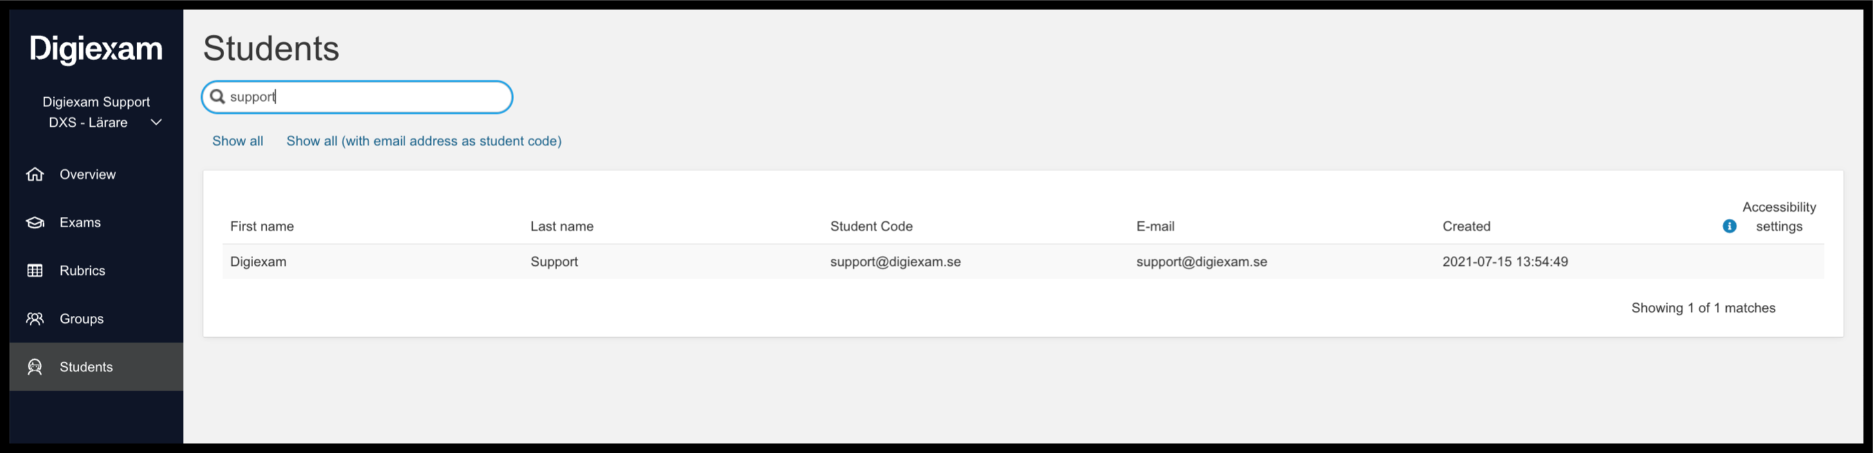Click the support@digiexam.se student code cell

(x=895, y=261)
